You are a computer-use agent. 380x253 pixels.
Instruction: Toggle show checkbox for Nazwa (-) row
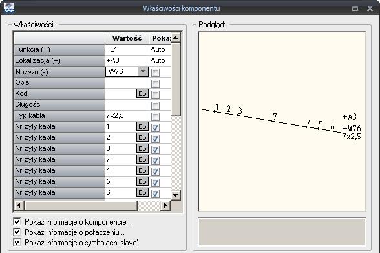point(155,72)
